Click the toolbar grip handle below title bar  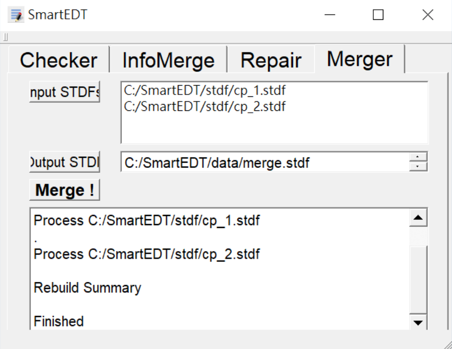click(6, 37)
